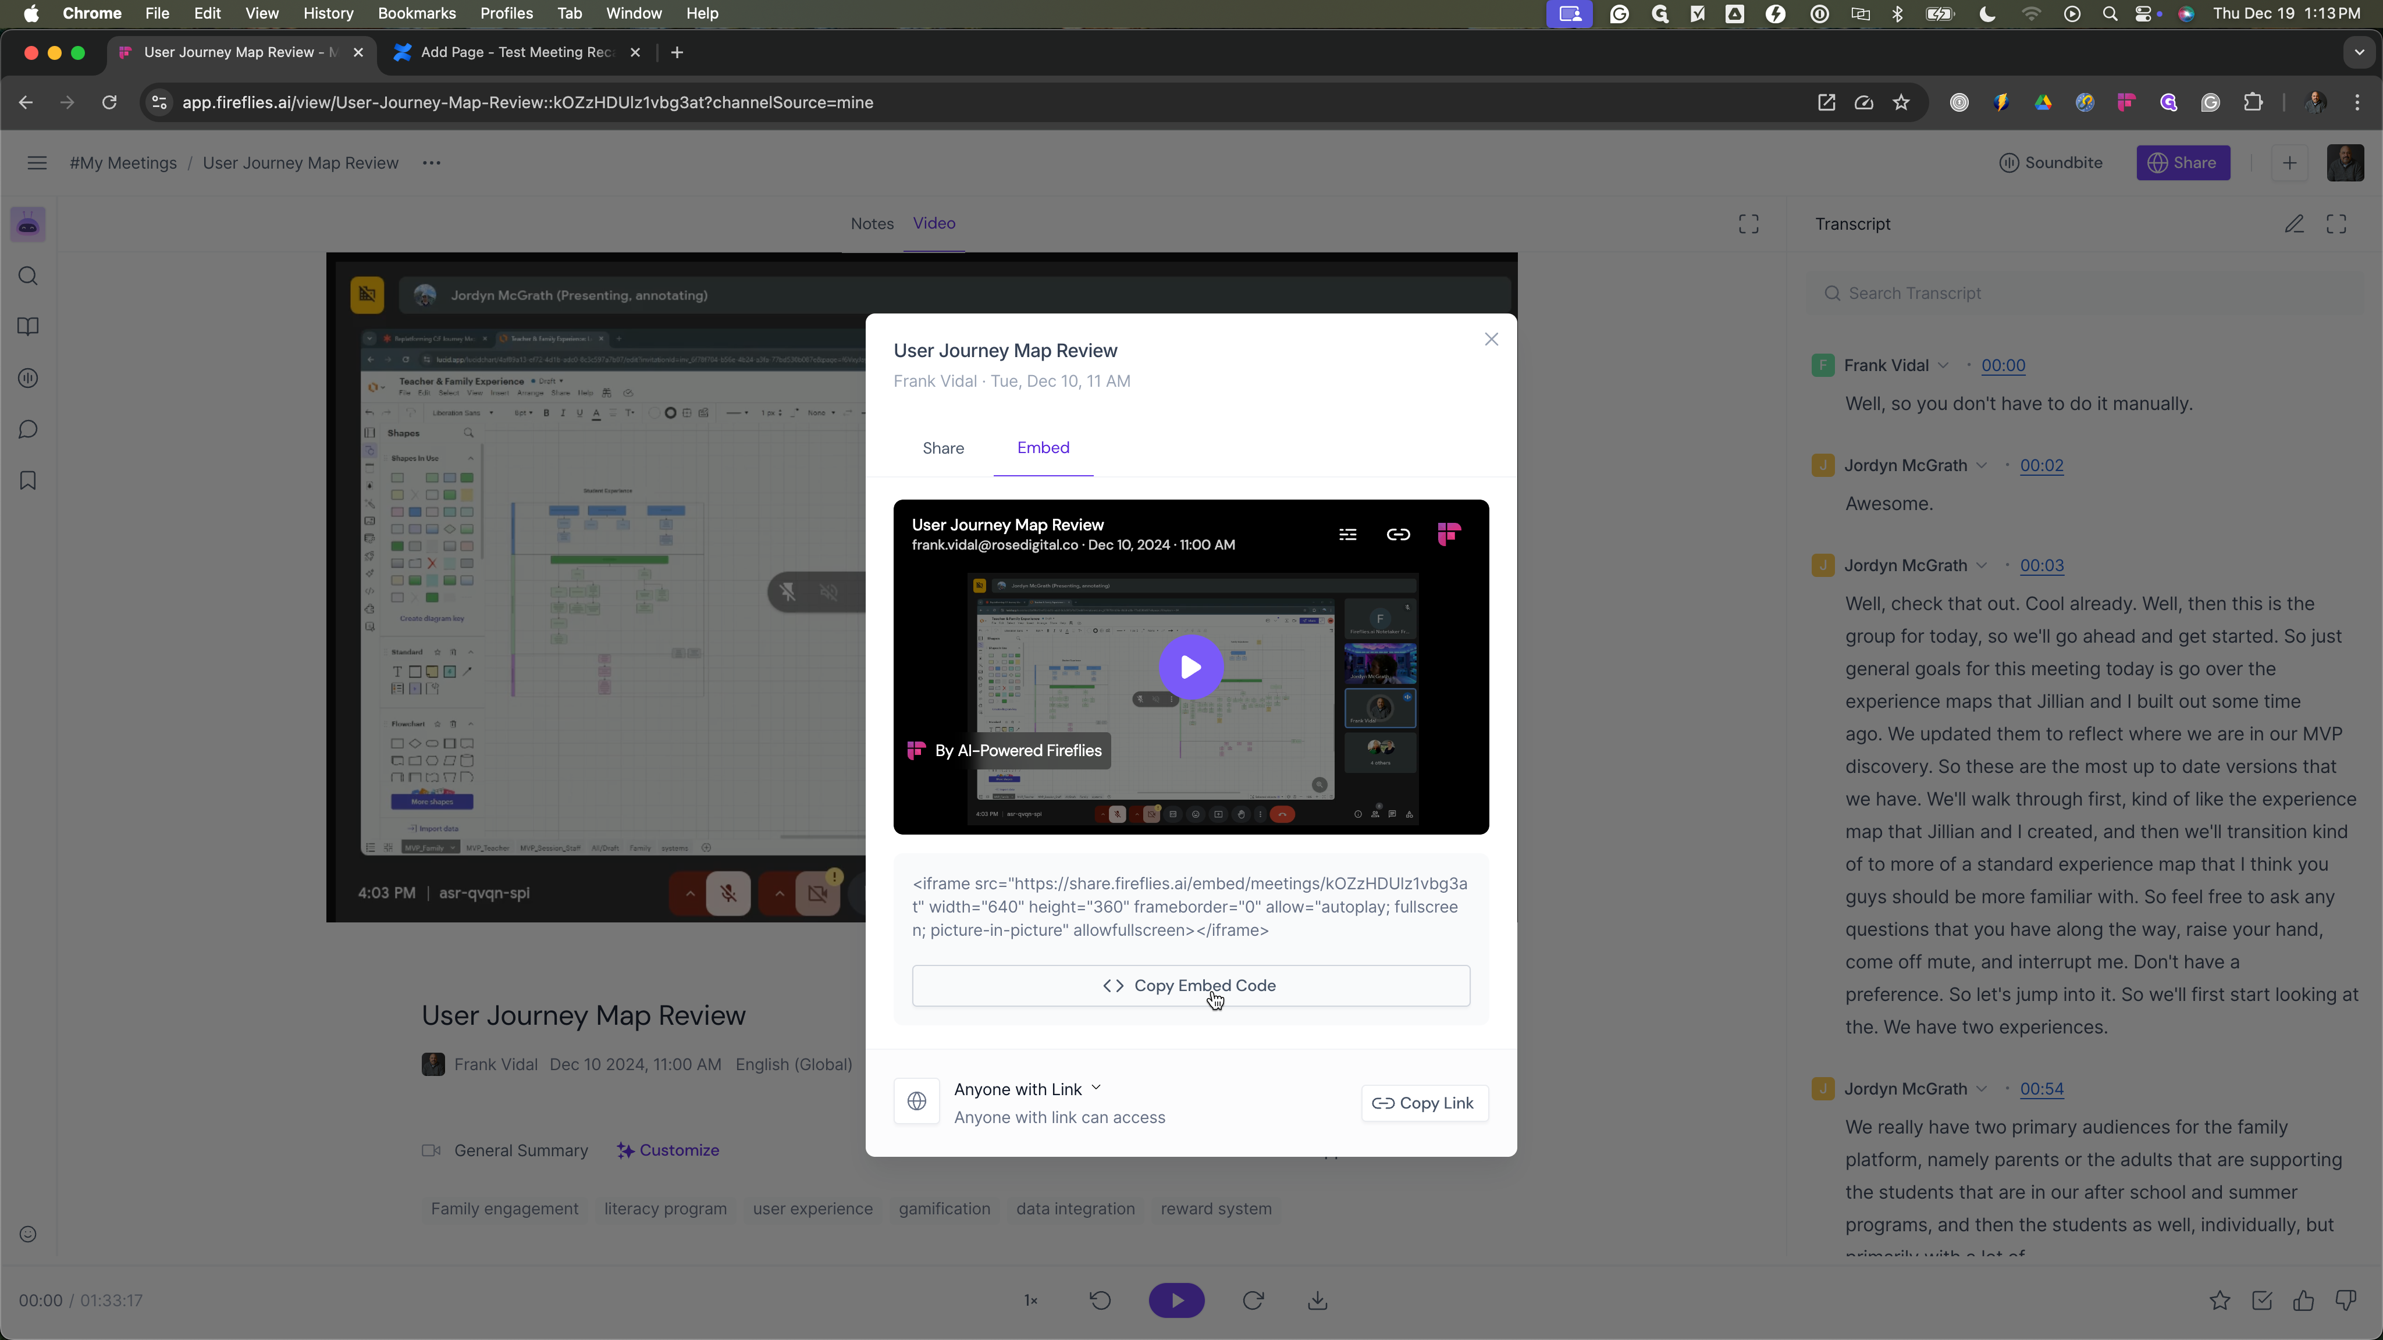This screenshot has height=1340, width=2383.
Task: Open the History menu in menu bar
Action: [328, 13]
